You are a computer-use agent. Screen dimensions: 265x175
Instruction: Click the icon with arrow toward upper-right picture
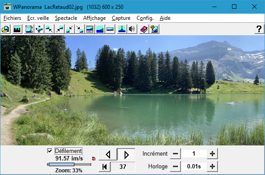[59, 29]
